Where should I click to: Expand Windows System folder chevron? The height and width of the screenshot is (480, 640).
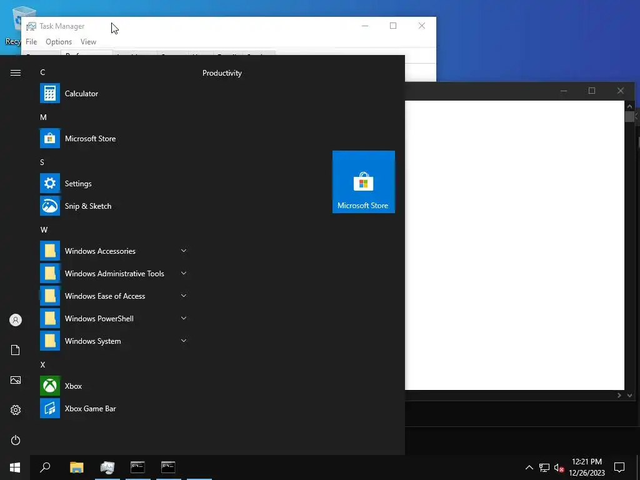point(184,341)
